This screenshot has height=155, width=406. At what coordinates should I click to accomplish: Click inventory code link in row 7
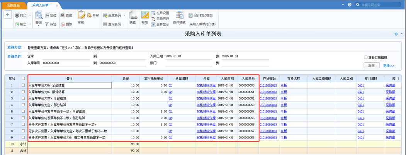point(268,125)
